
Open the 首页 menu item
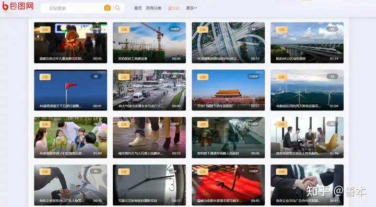[x=138, y=8]
